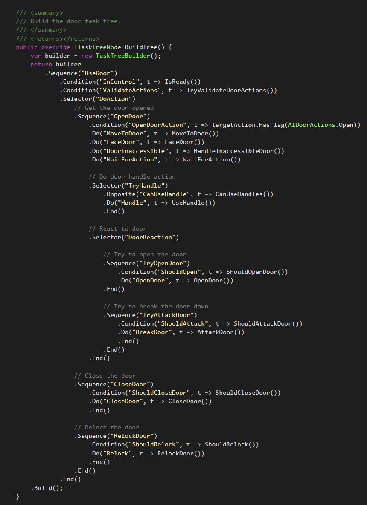Select the "DoorInaccessible" string

point(135,151)
